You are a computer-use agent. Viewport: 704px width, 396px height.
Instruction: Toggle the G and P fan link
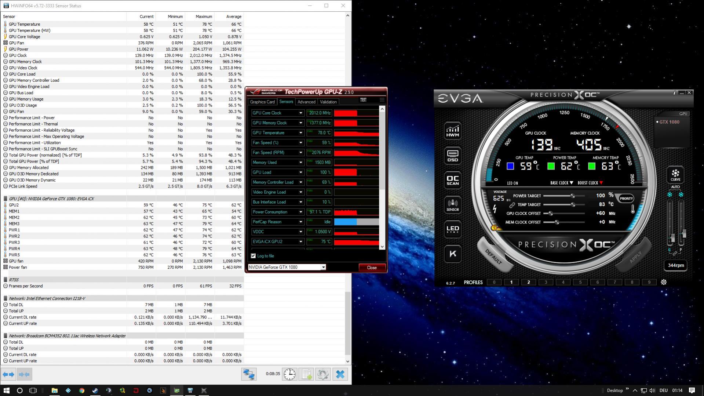(x=675, y=253)
